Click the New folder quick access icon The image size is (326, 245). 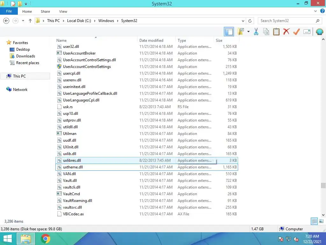(20, 4)
